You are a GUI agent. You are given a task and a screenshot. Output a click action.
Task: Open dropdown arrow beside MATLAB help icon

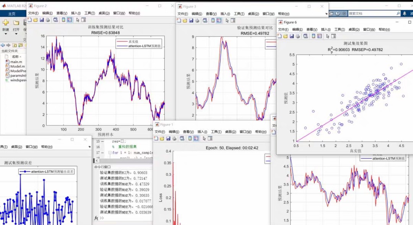tap(344, 13)
